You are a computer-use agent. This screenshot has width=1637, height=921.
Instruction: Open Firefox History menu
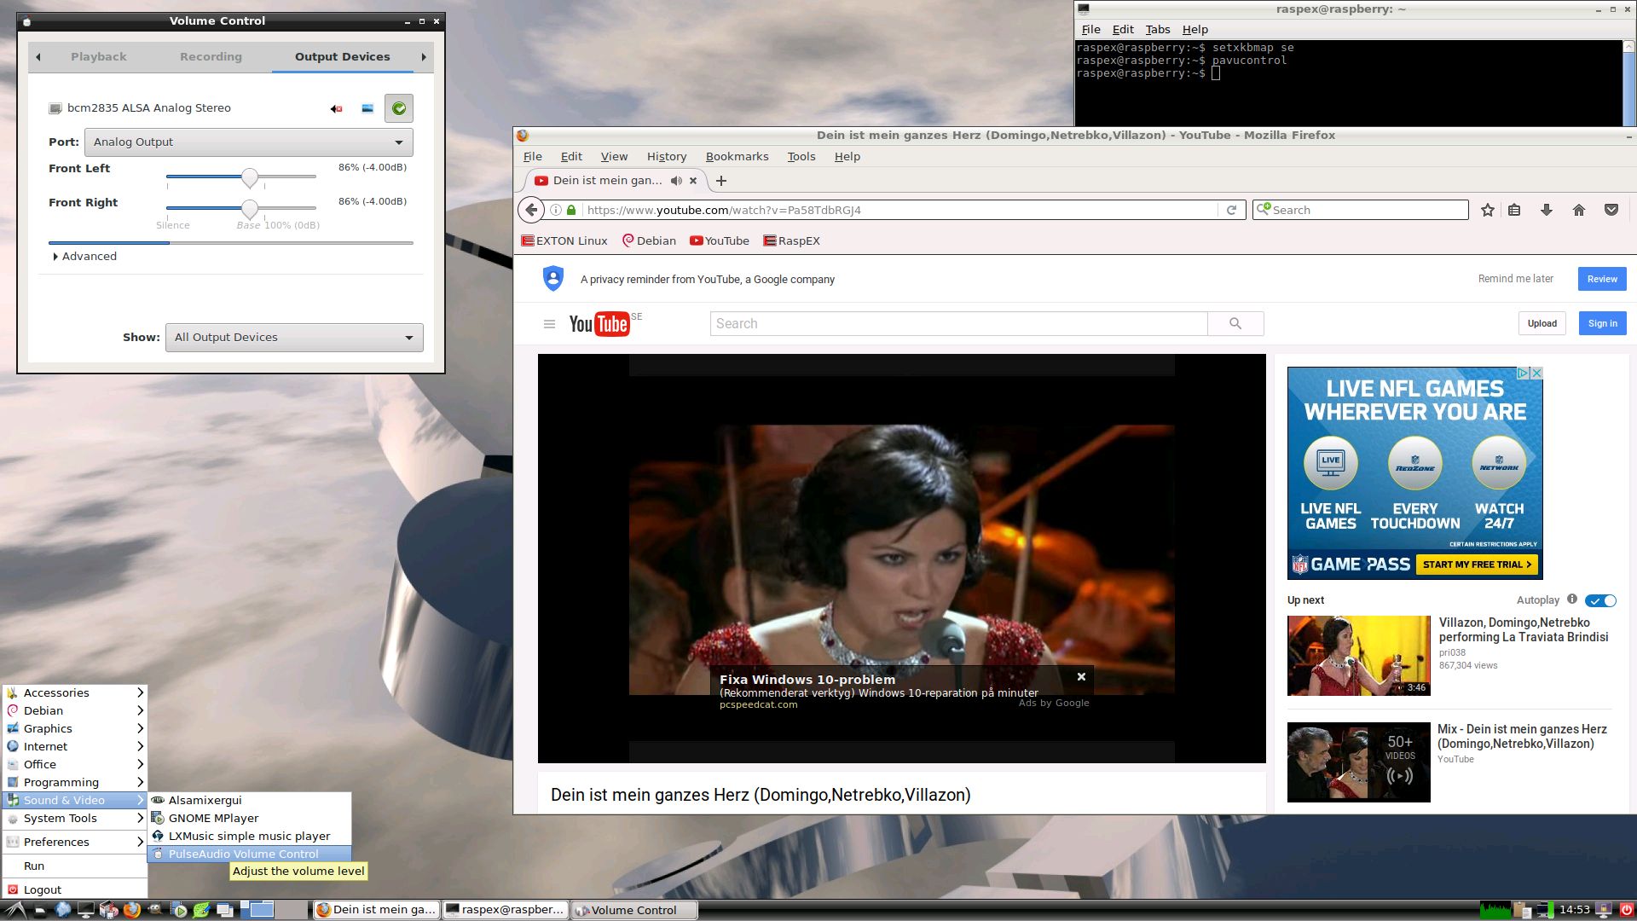(666, 157)
